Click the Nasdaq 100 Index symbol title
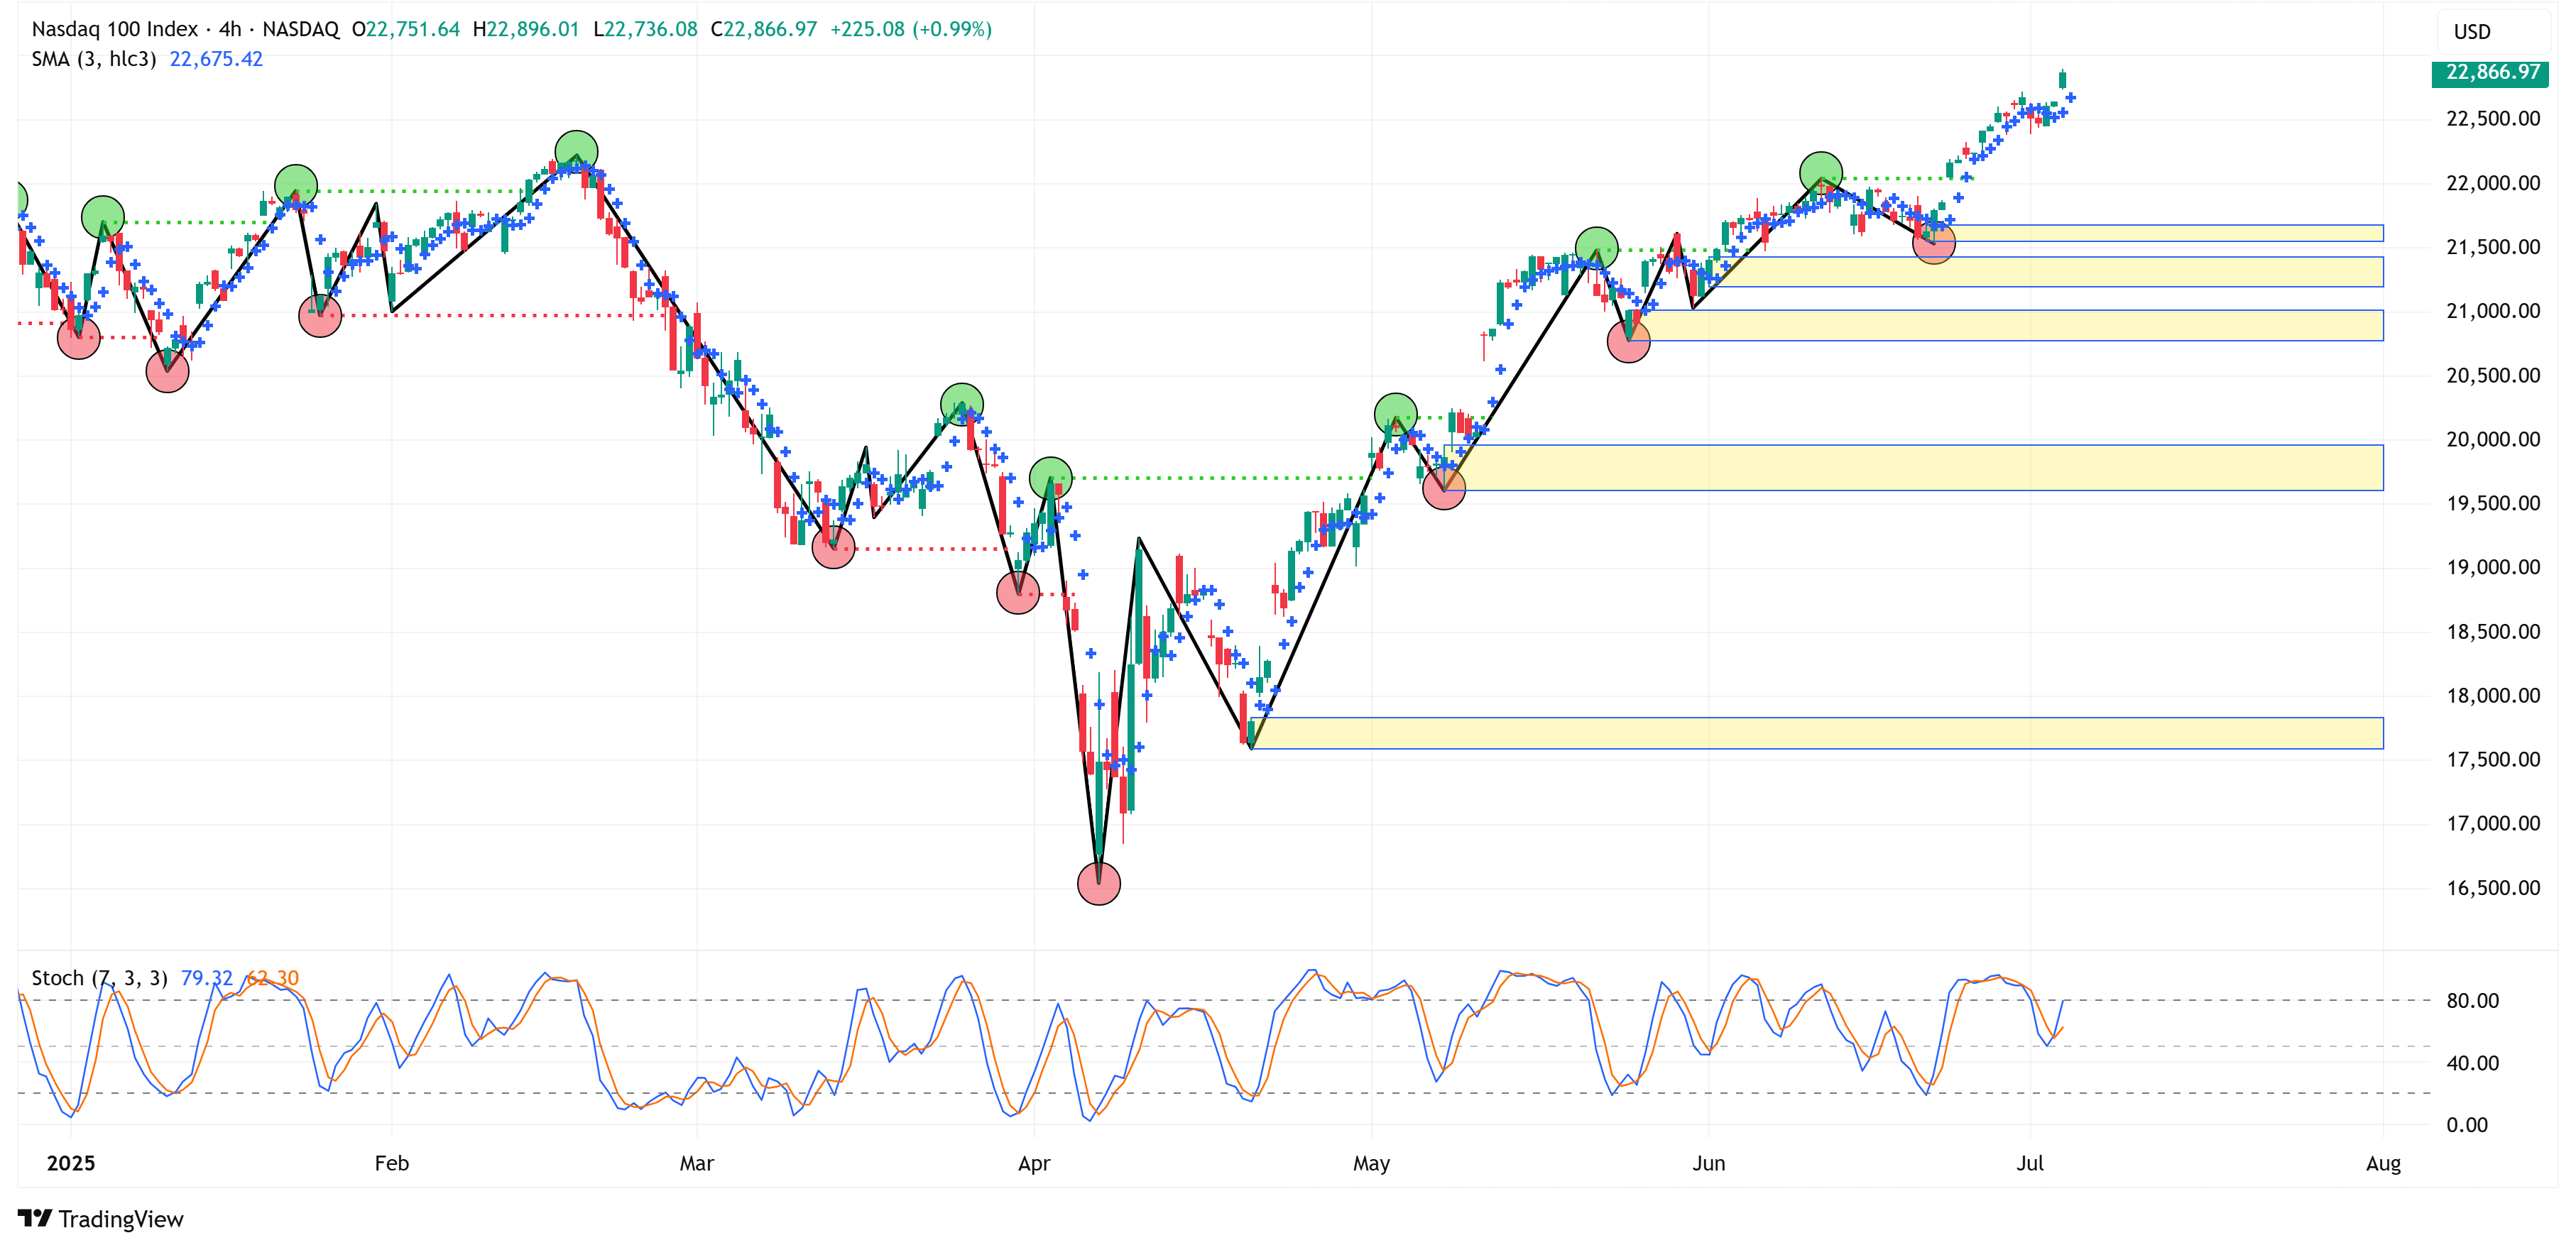 pos(114,29)
